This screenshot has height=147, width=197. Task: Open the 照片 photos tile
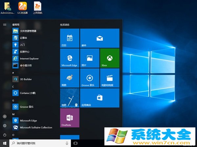point(90,58)
